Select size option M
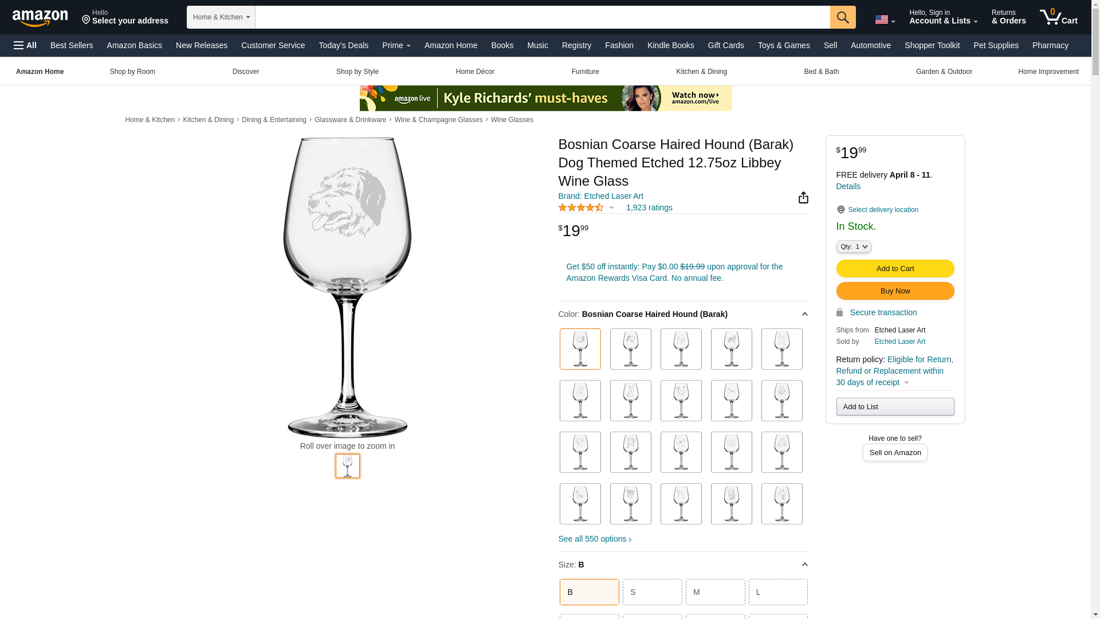This screenshot has width=1100, height=619. 715,592
